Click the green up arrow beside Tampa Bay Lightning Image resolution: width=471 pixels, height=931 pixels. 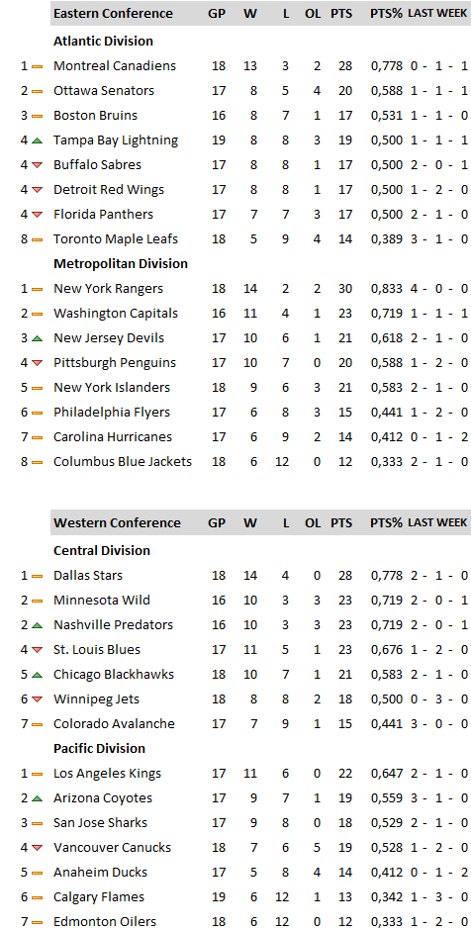tap(37, 140)
